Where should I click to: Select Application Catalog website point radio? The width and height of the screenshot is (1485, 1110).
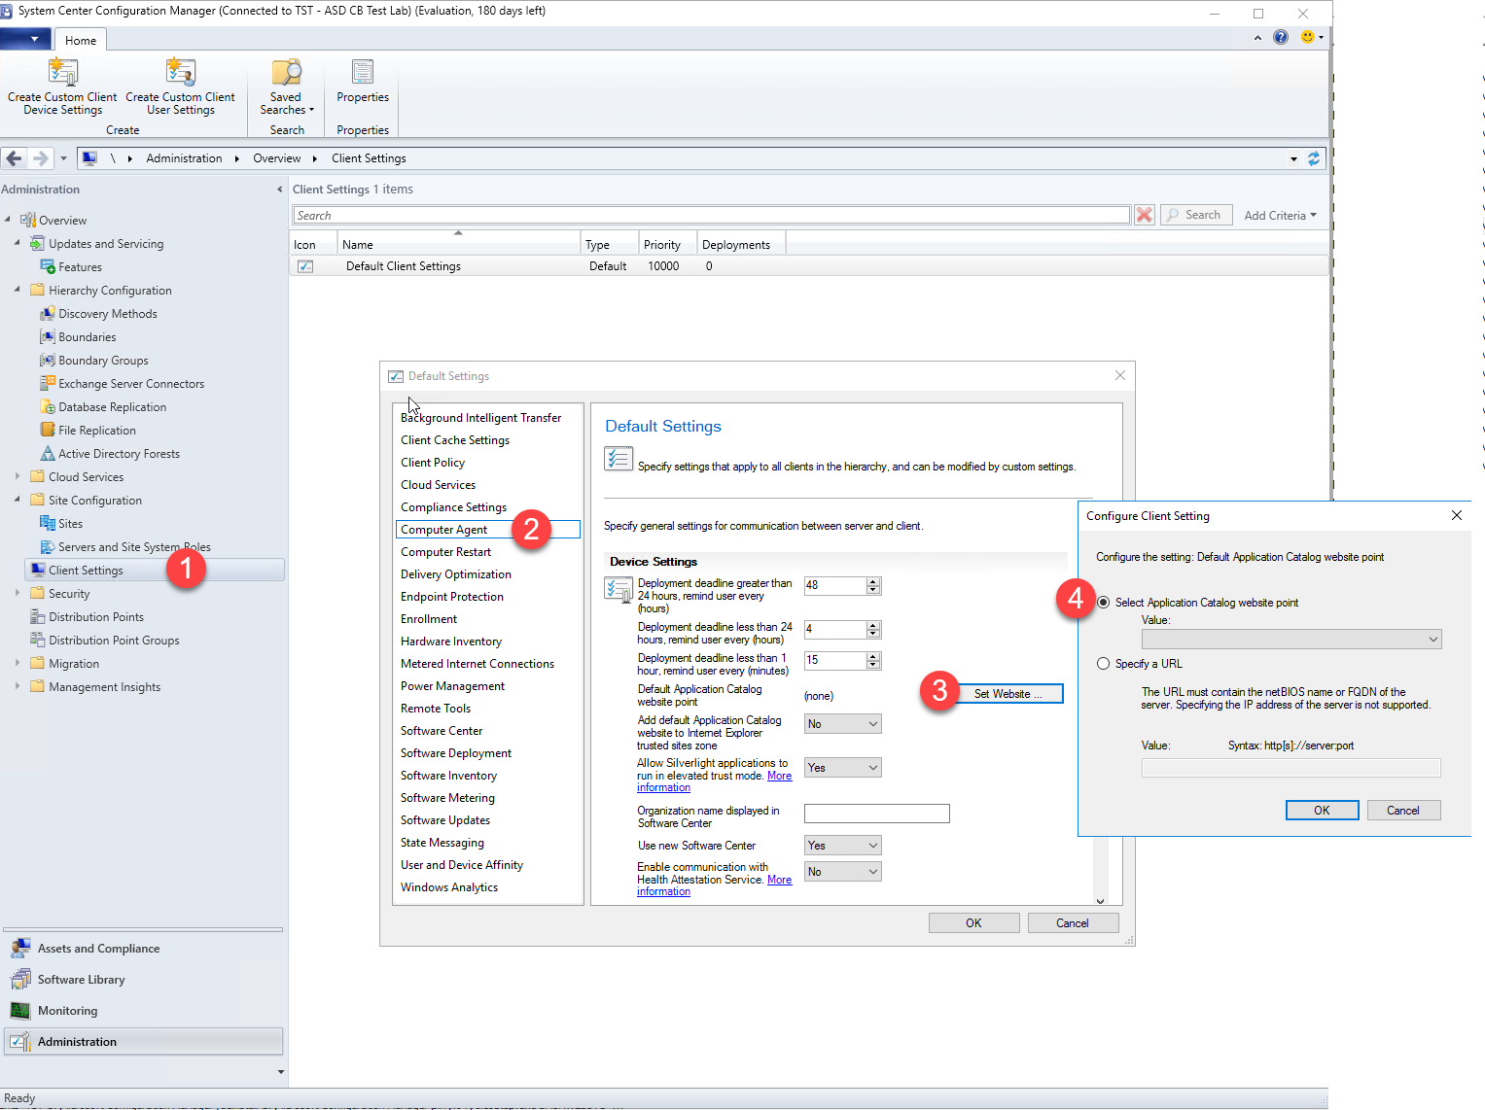pyautogui.click(x=1103, y=603)
